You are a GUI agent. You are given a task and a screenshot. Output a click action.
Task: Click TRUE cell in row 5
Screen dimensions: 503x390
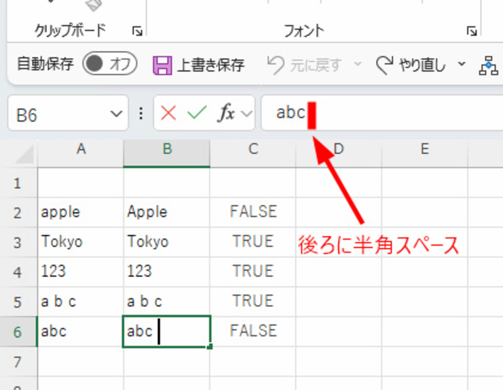point(253,302)
